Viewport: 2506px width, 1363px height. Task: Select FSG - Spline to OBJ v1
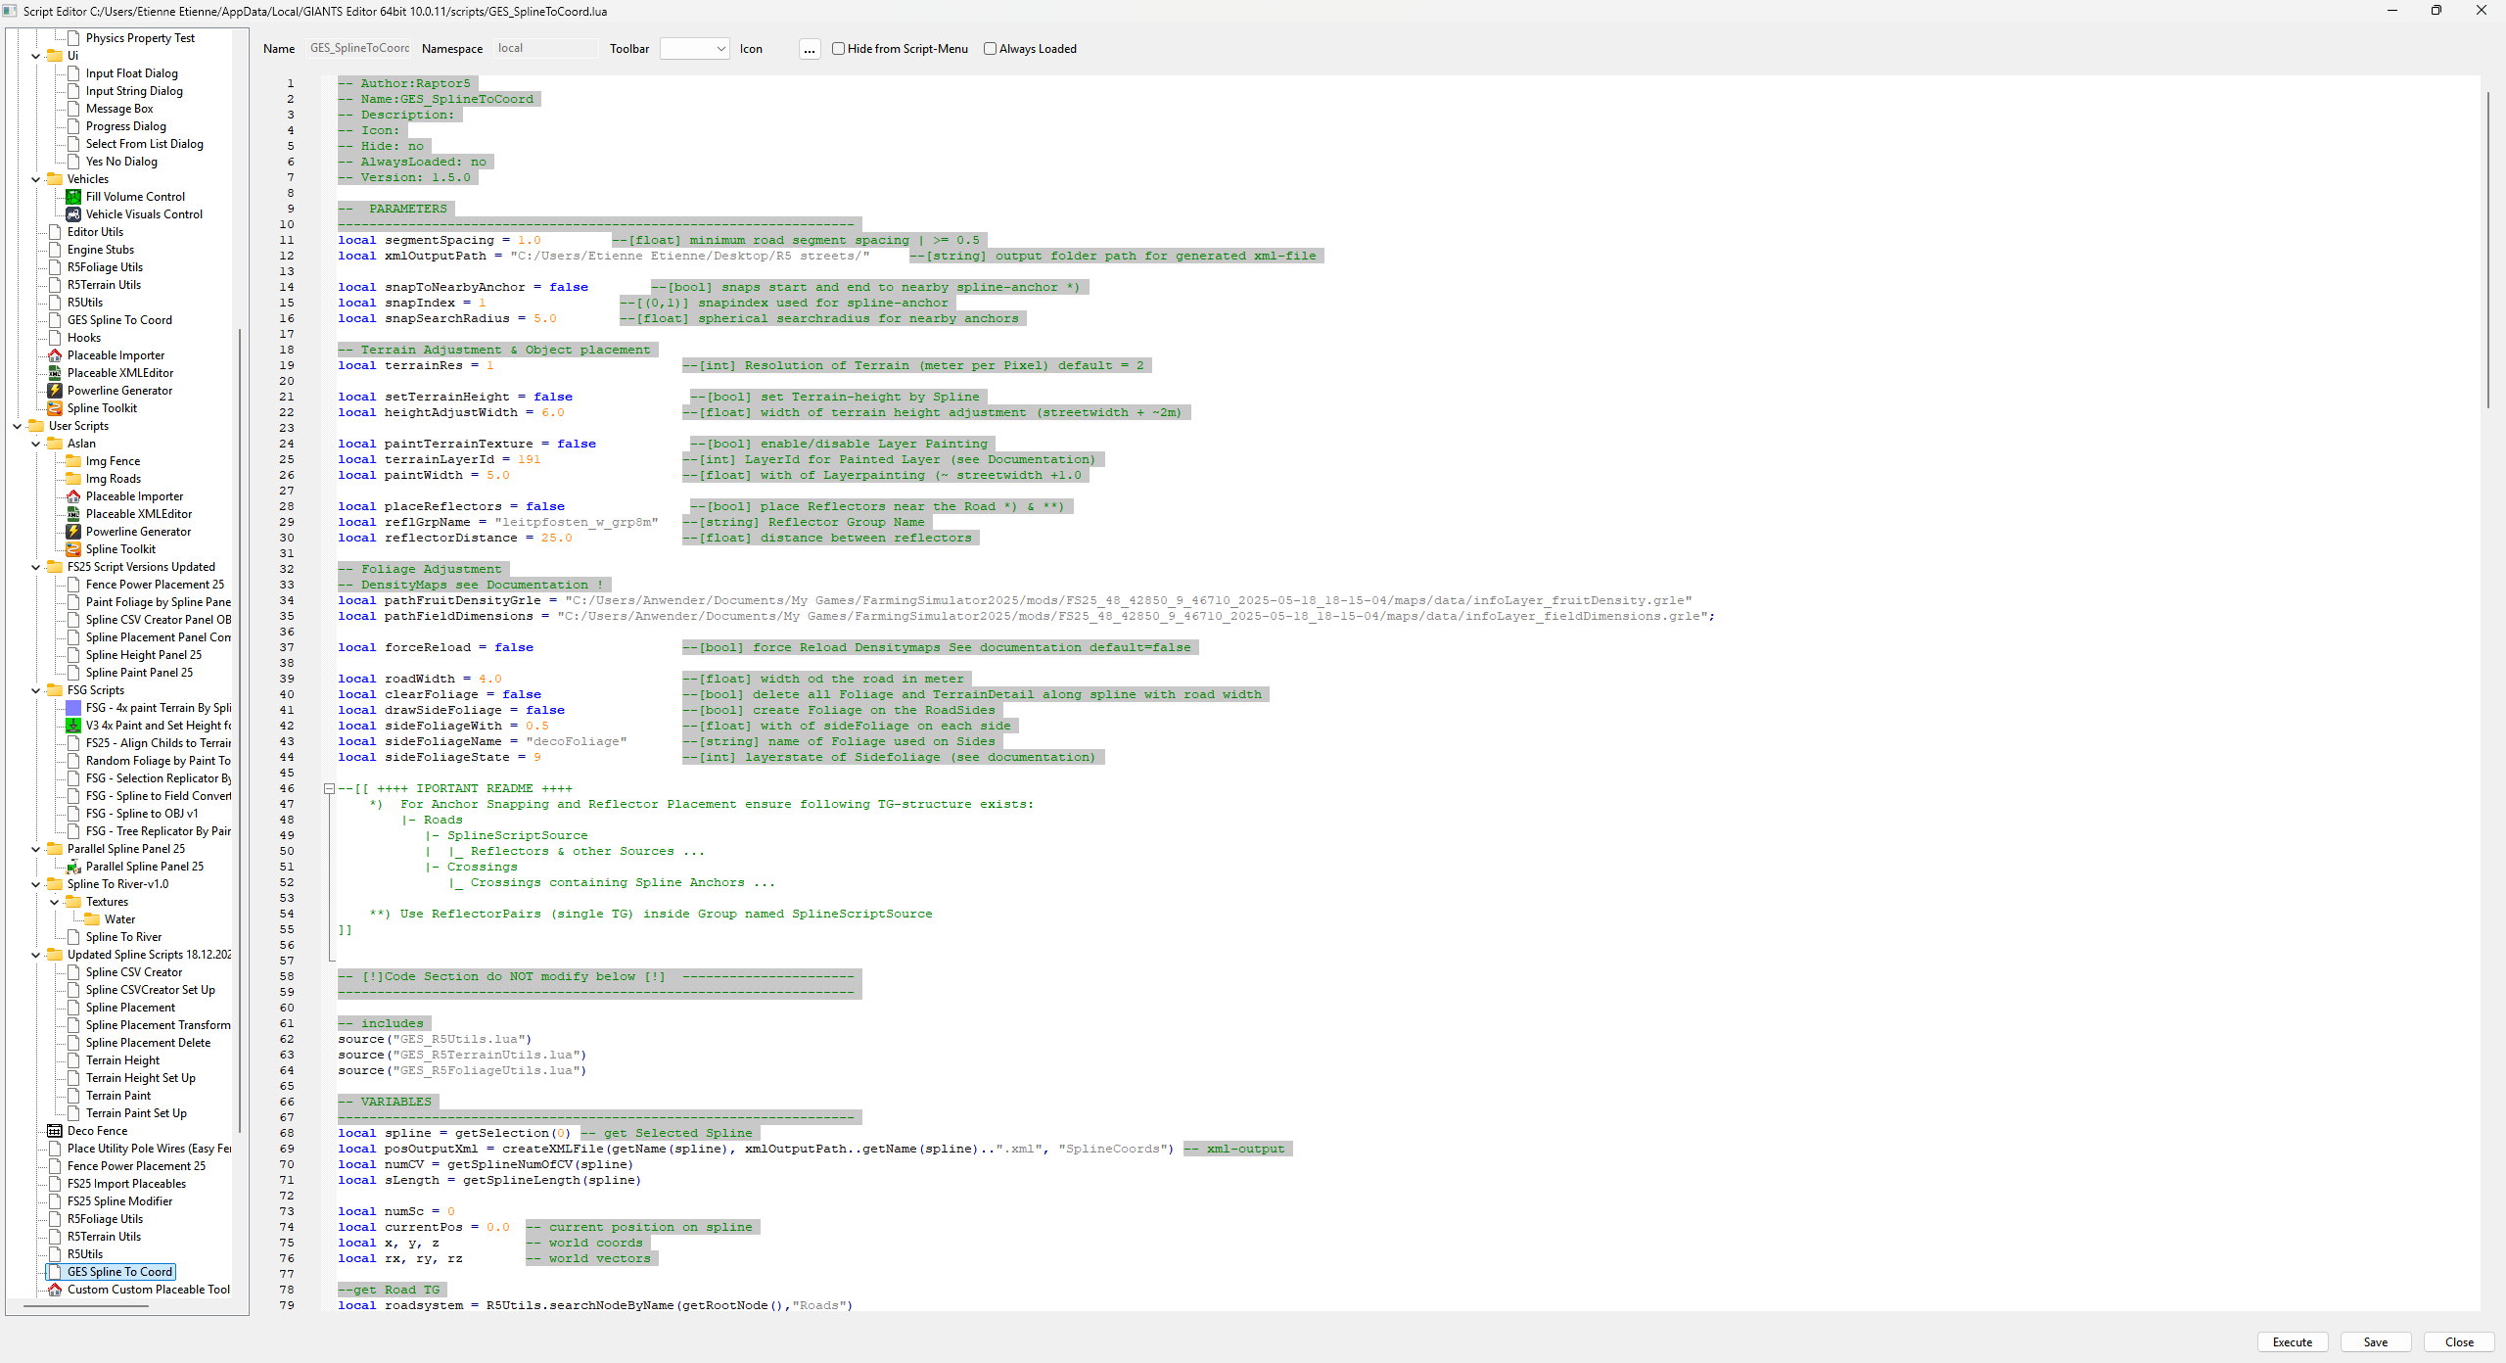point(142,814)
